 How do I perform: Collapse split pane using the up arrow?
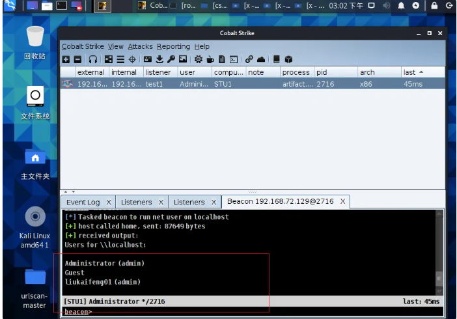coord(66,192)
